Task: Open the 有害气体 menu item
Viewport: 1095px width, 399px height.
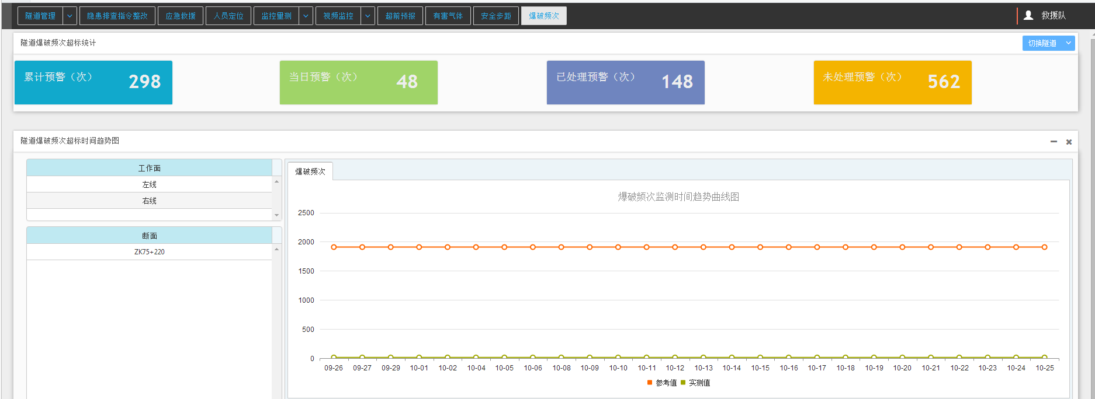Action: (x=448, y=16)
